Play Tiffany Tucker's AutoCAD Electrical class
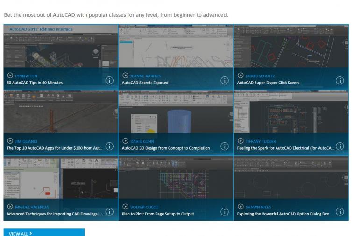Viewport: 355px width, 236px height. [241, 141]
